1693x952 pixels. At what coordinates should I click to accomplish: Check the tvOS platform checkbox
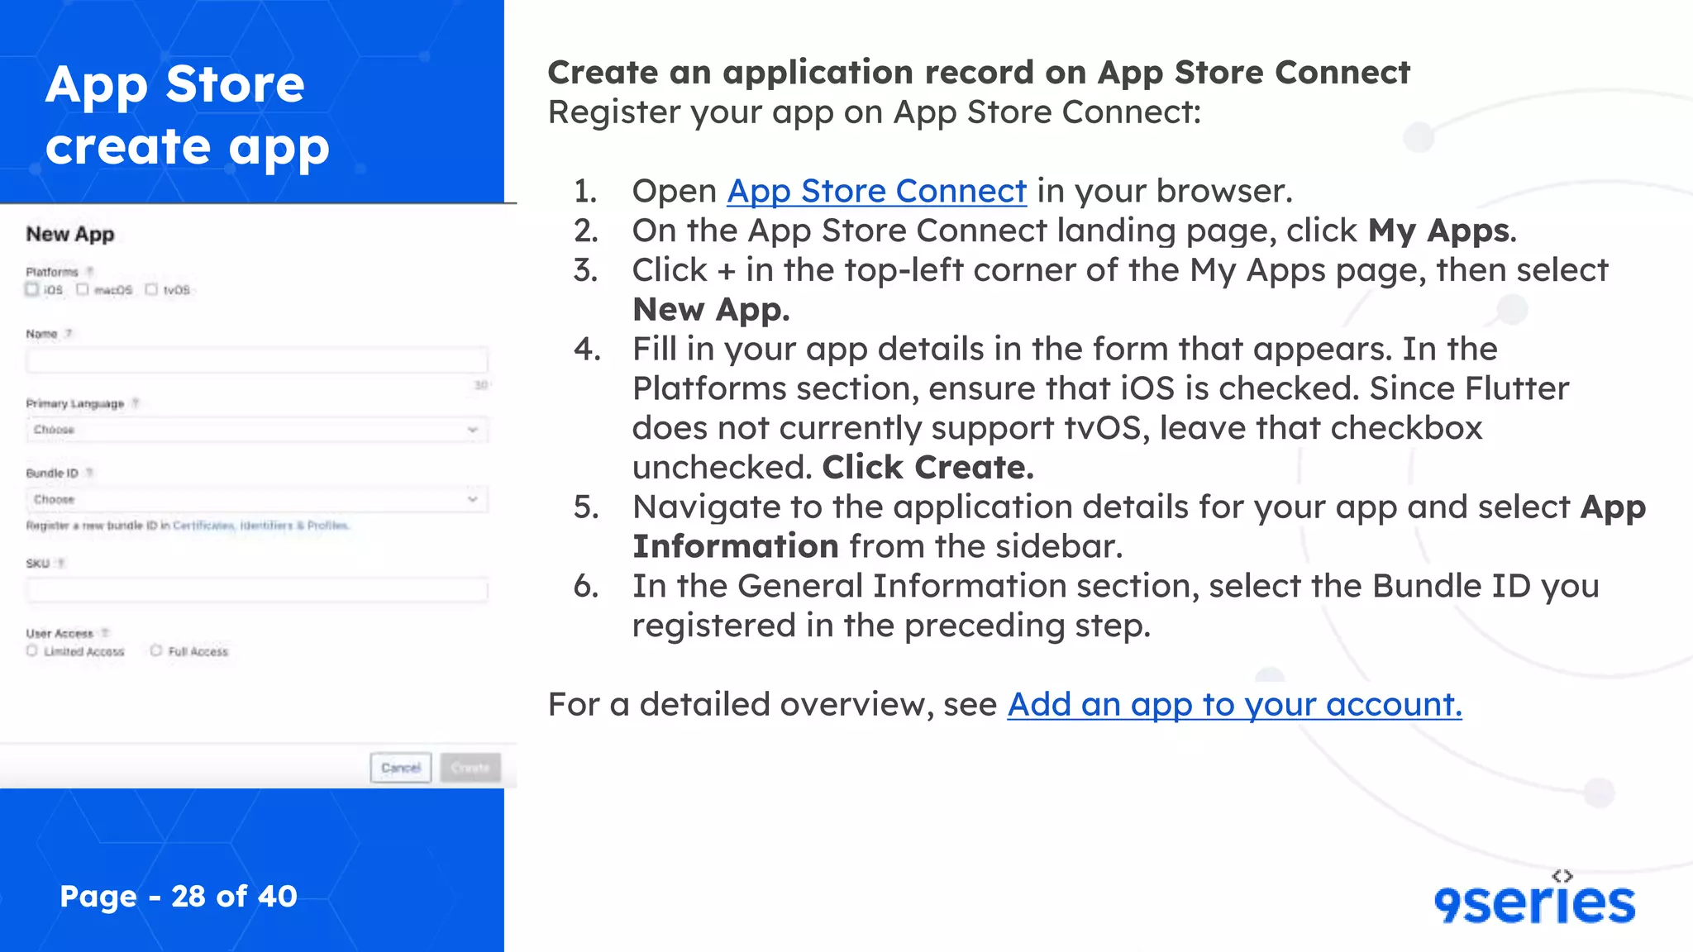click(151, 289)
